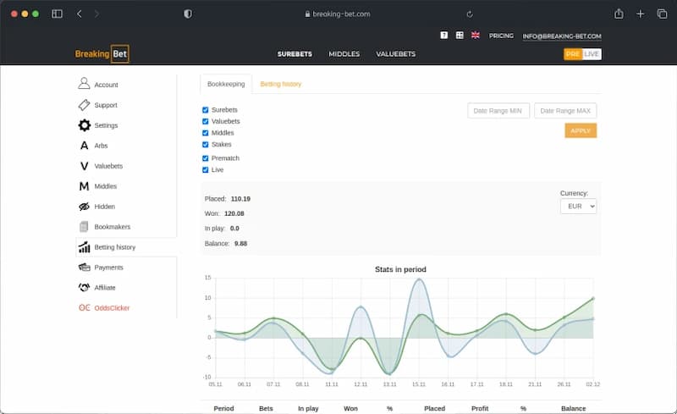Open the Payments sidebar link

[x=109, y=268]
